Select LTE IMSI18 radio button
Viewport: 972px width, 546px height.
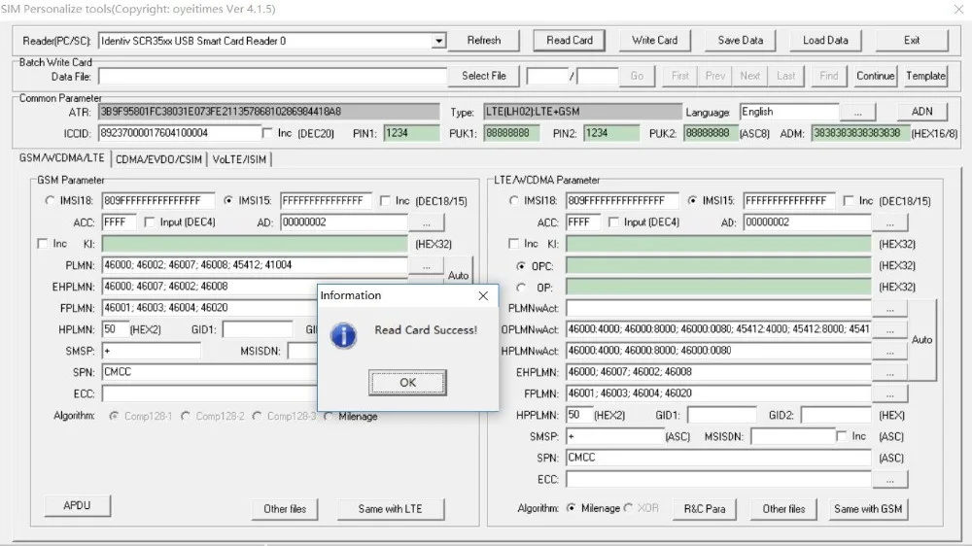point(513,201)
